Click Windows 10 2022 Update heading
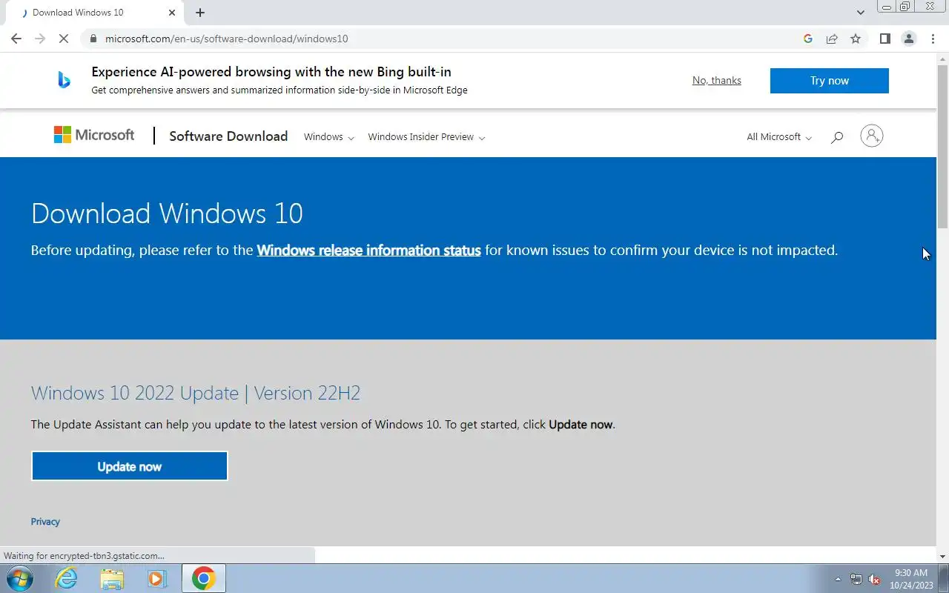This screenshot has width=949, height=593. point(196,393)
